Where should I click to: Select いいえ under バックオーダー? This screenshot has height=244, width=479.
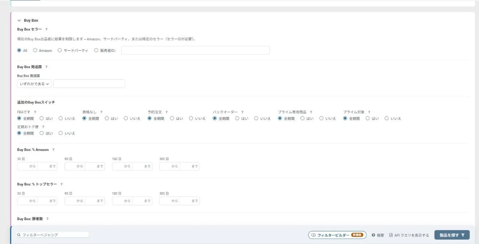(256, 118)
